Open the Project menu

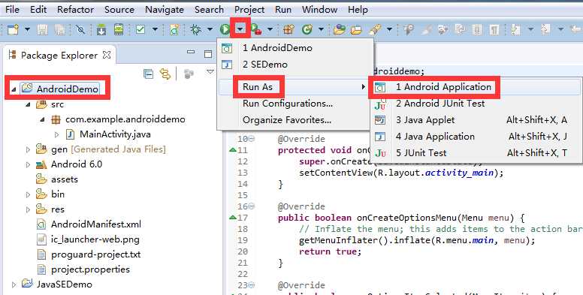[249, 9]
